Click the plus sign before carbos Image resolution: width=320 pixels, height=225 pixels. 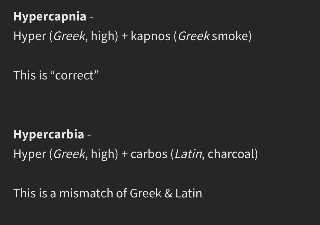pyautogui.click(x=124, y=154)
